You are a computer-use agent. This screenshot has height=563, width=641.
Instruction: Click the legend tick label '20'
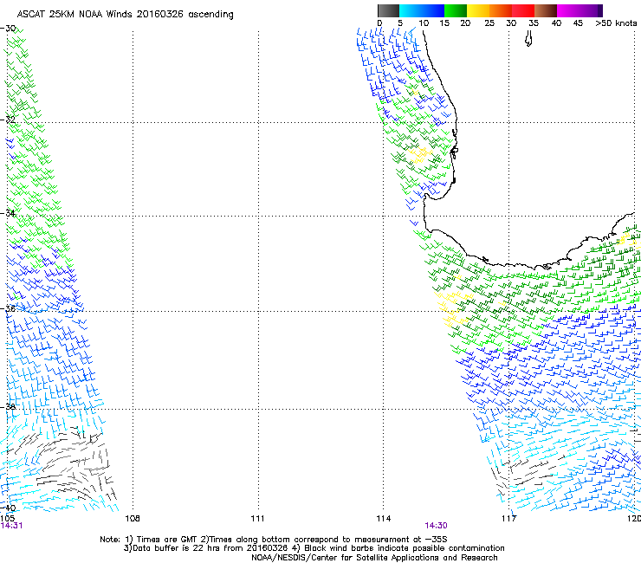(x=466, y=23)
